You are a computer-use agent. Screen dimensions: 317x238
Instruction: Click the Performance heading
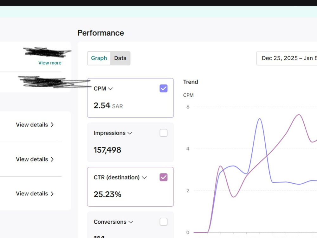point(101,33)
